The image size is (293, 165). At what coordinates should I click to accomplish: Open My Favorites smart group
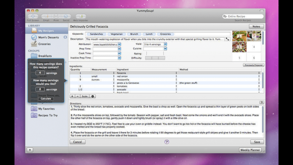(x=47, y=109)
